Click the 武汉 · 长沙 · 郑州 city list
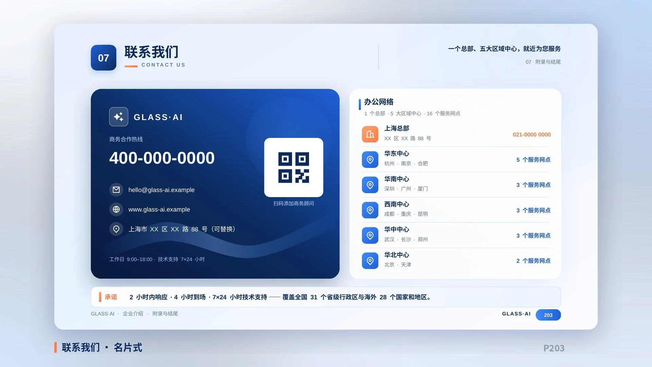The height and width of the screenshot is (367, 652). 406,239
